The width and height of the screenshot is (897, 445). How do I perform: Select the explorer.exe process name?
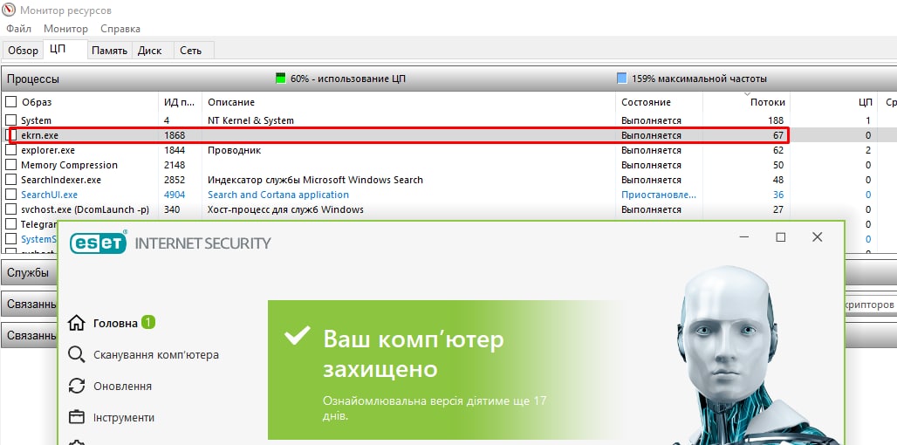pos(48,150)
